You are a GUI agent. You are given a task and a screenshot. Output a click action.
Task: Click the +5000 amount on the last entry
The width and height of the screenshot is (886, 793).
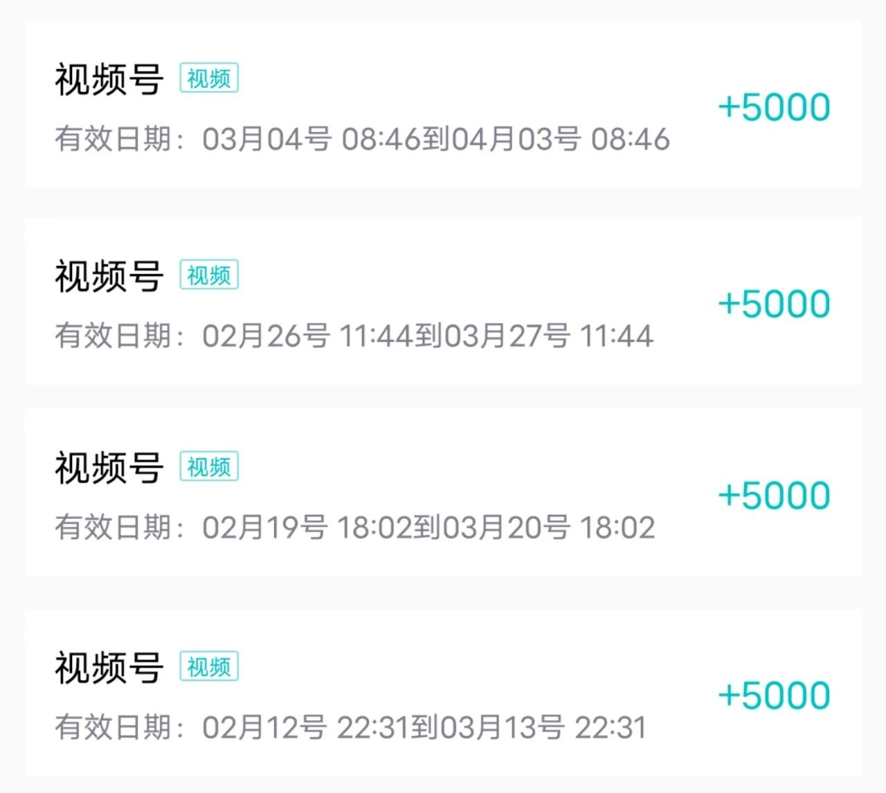[775, 694]
